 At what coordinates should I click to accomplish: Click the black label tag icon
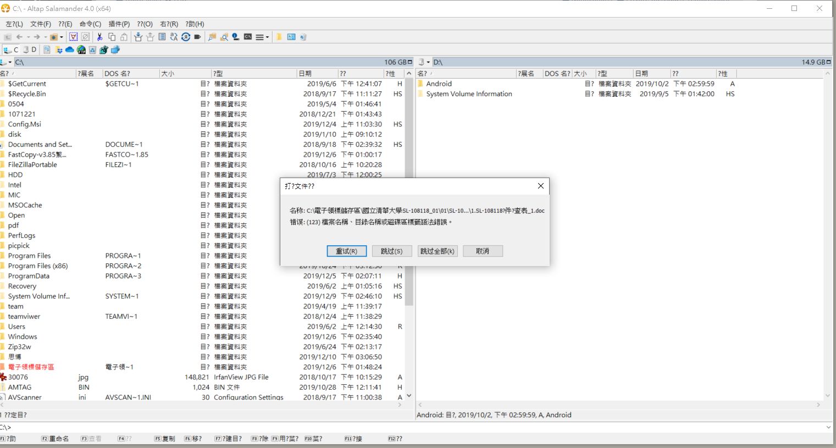click(x=197, y=37)
